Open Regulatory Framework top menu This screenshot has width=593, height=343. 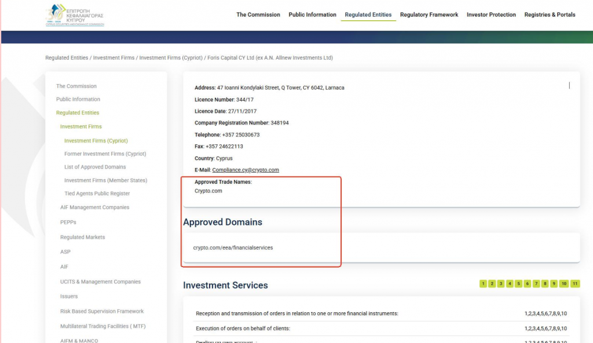tap(429, 14)
